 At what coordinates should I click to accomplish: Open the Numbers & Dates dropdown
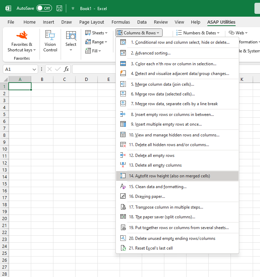198,33
